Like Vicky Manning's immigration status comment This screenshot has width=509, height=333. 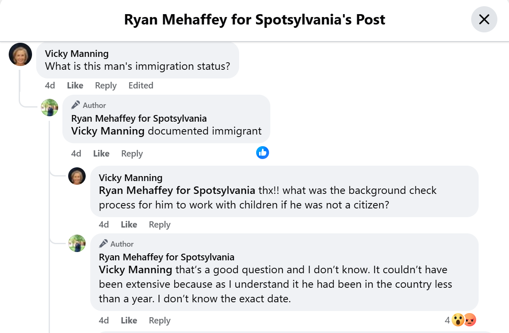(74, 85)
